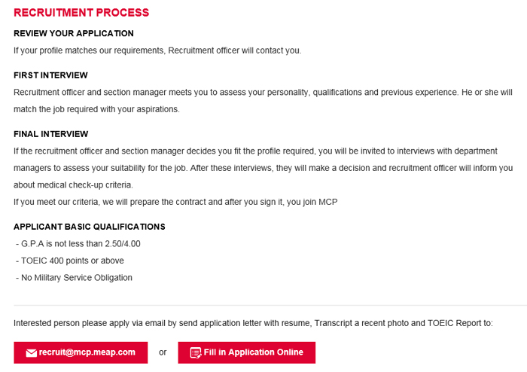This screenshot has width=527, height=372.
Task: Click Applicant Basic Qualifications heading
Action: (x=90, y=227)
